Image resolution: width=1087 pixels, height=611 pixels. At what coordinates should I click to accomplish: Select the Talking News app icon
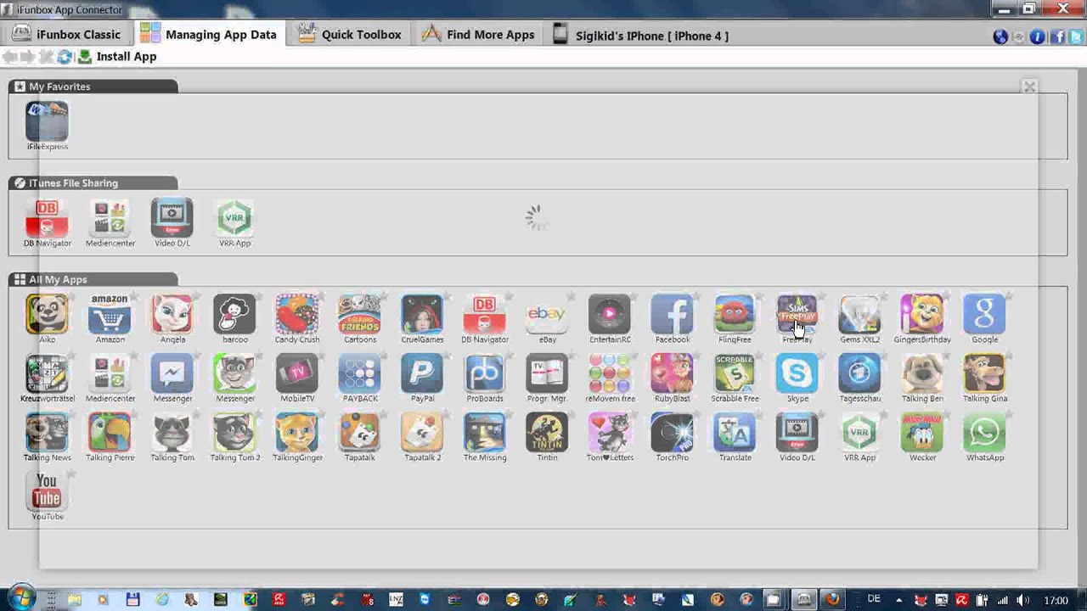pos(47,433)
